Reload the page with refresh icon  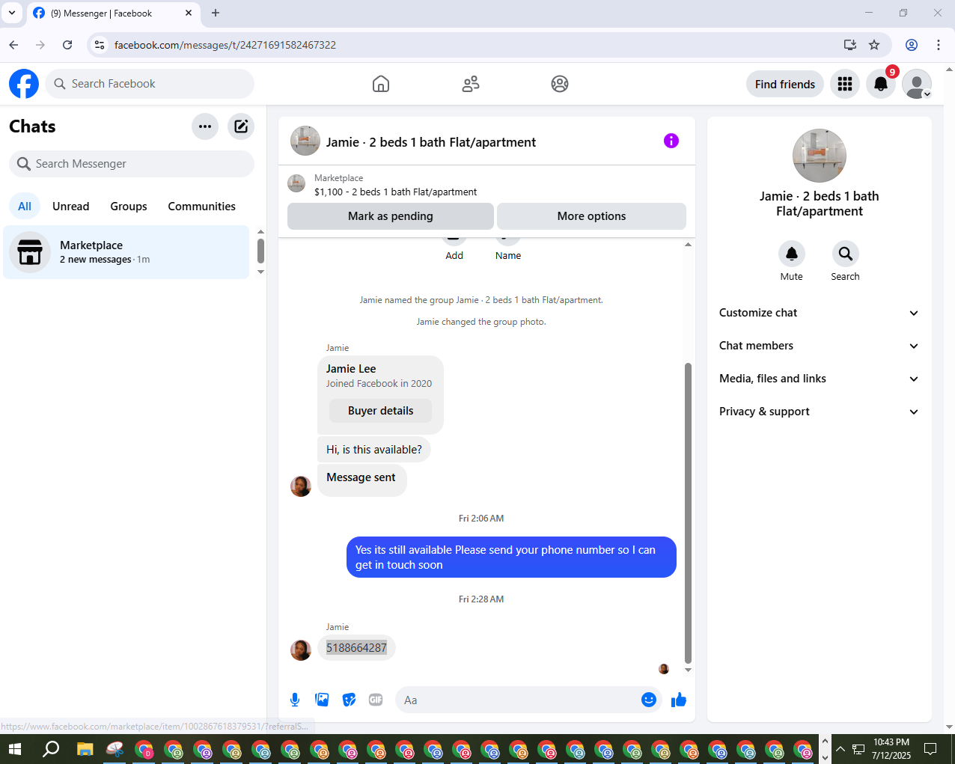tap(67, 45)
